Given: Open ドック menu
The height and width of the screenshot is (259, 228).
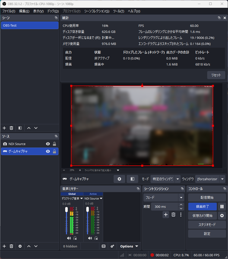Looking at the screenshot, I should (53, 11).
